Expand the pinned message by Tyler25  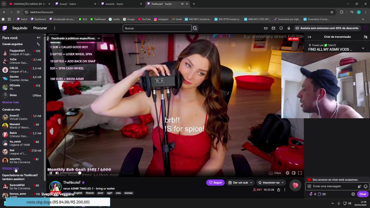363,48
